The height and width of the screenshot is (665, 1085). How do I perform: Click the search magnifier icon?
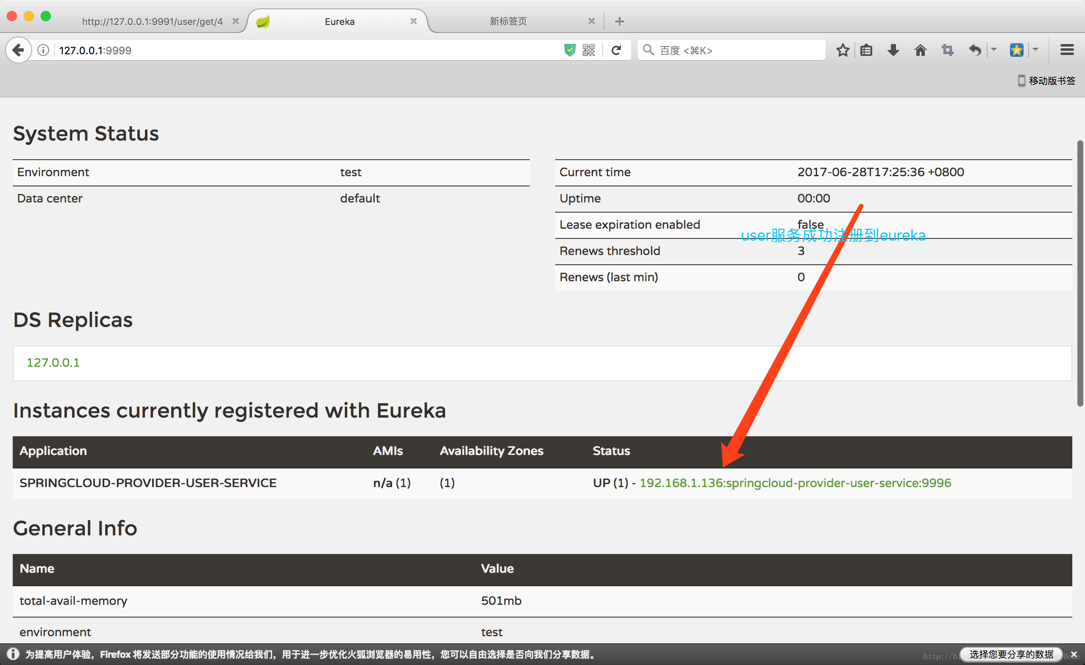pos(648,50)
